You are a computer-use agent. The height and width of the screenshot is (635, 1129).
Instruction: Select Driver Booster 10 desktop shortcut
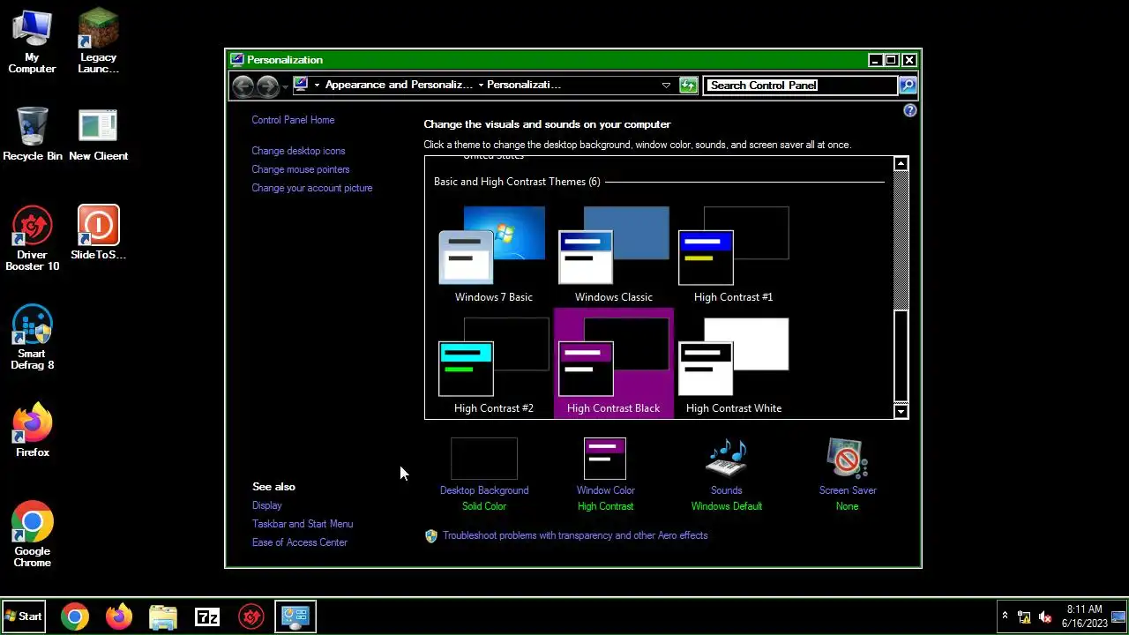(x=33, y=239)
